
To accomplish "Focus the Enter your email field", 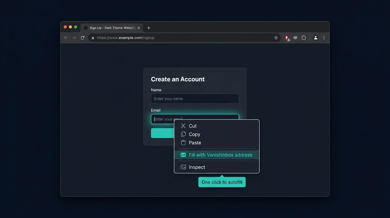I will click(195, 119).
